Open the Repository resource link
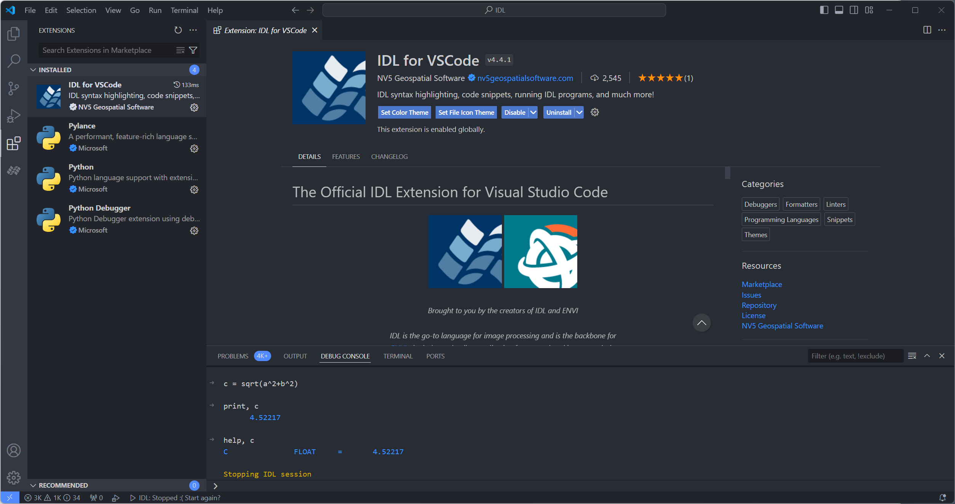The height and width of the screenshot is (504, 955). [759, 305]
